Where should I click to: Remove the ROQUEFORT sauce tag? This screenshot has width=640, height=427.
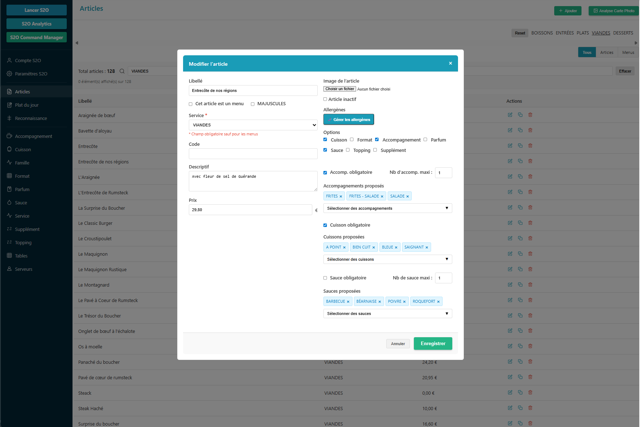pyautogui.click(x=438, y=302)
